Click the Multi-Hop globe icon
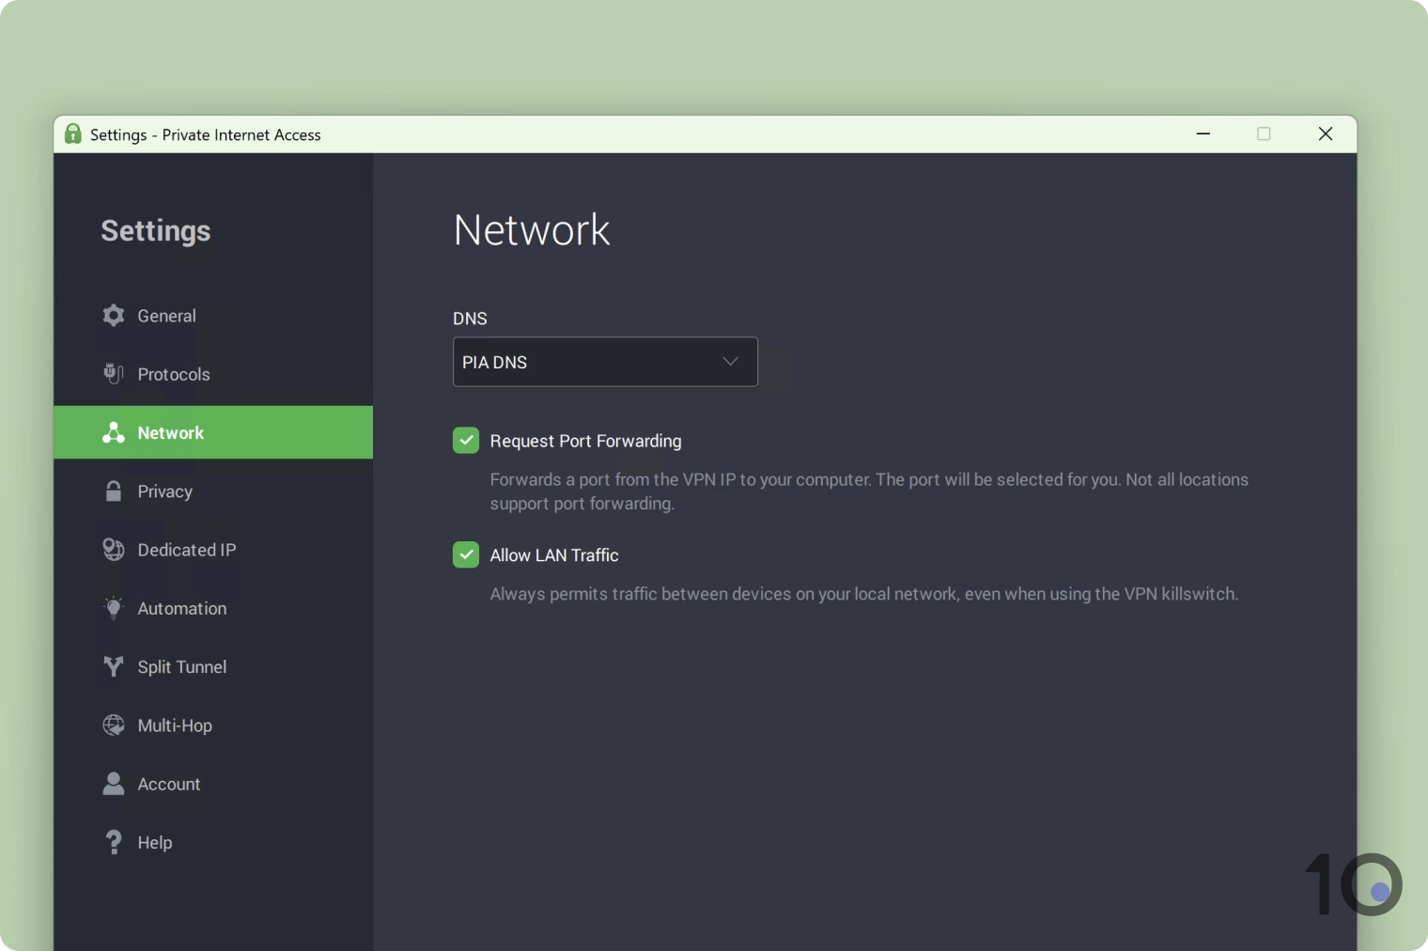This screenshot has width=1428, height=951. click(113, 725)
